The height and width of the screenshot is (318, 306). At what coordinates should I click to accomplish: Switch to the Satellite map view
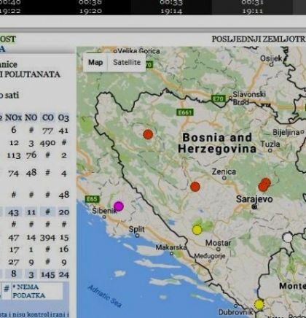[x=127, y=62]
